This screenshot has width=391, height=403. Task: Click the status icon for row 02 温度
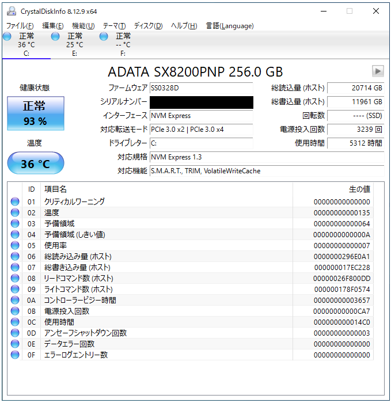(15, 212)
